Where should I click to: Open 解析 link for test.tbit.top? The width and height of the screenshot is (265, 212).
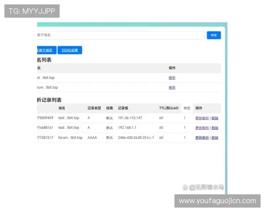[172, 78]
